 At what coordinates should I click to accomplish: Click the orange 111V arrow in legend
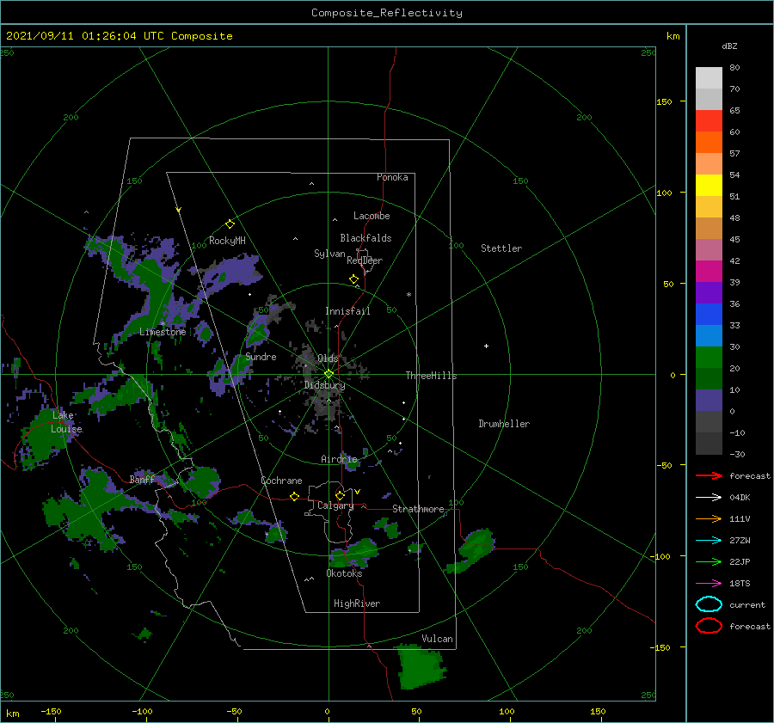coord(709,518)
